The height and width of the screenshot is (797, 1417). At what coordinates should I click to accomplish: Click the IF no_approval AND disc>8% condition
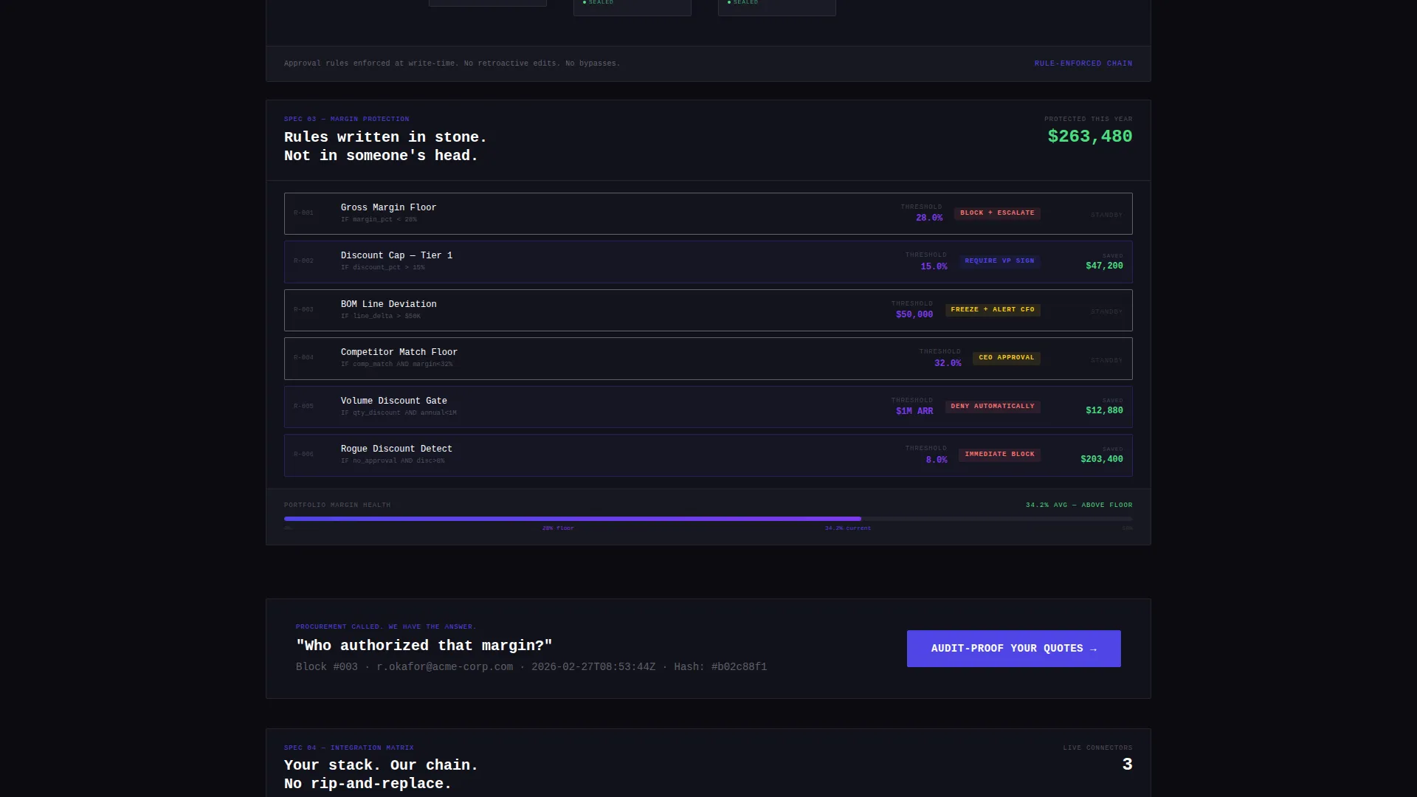[x=393, y=461]
